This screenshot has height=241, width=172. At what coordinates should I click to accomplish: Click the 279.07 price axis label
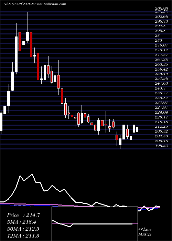(x=161, y=45)
